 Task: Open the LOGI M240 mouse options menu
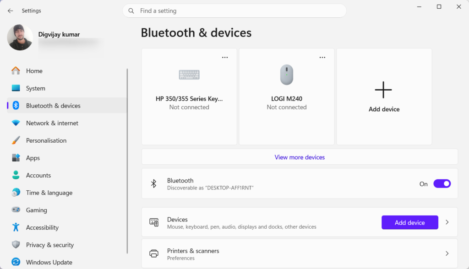[x=322, y=57]
